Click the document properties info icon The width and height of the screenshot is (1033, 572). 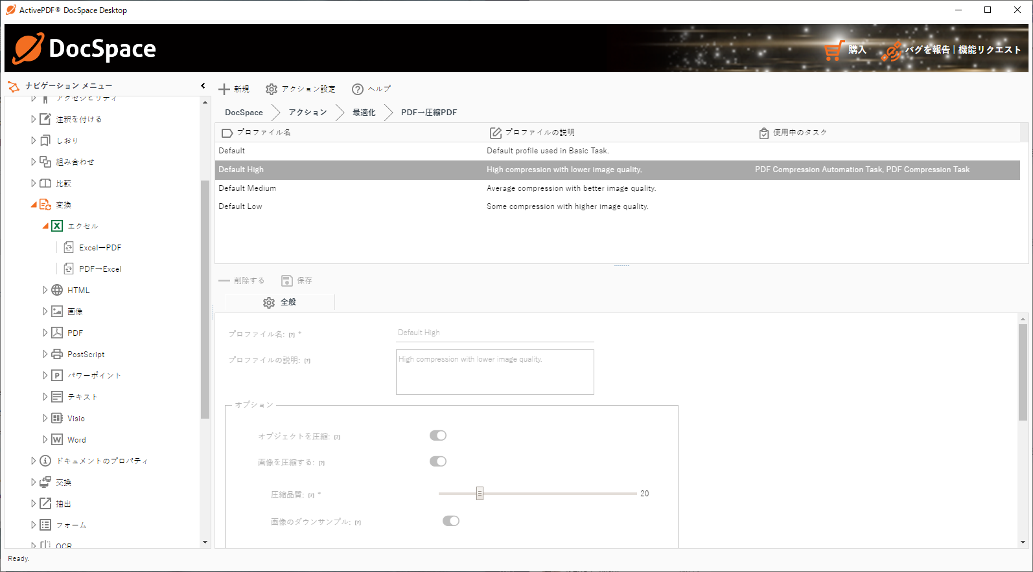[x=45, y=461]
